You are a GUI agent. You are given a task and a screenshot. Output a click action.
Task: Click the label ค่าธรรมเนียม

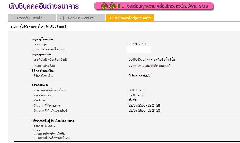pos(43,96)
